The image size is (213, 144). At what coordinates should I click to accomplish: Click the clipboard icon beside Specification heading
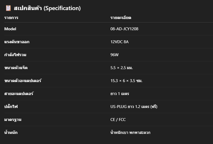tap(8, 8)
